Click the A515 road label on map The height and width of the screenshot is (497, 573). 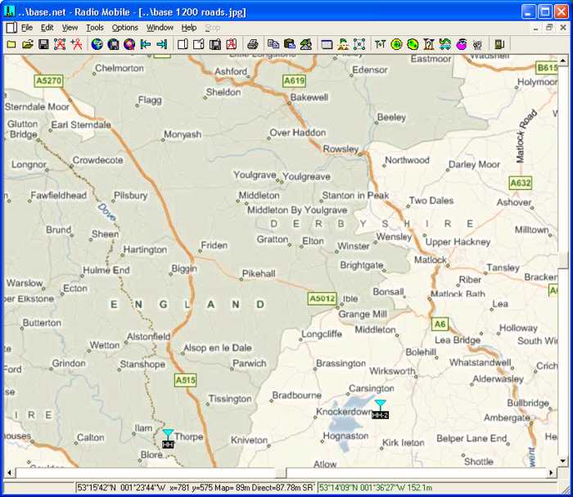coord(185,380)
